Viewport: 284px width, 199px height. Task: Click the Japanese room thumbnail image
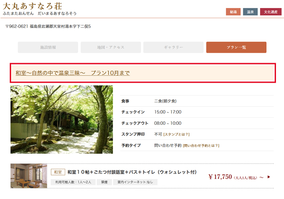[x=29, y=176]
